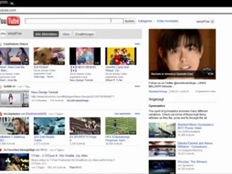
Task: Open the Kategorien link
Action: click(x=145, y=21)
